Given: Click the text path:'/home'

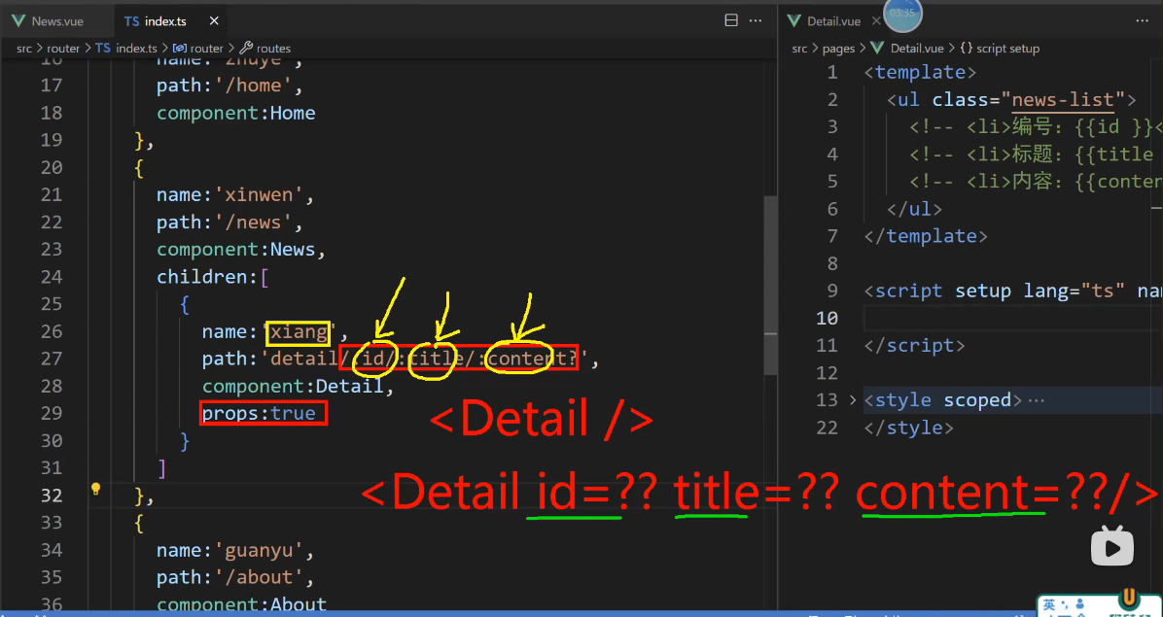Looking at the screenshot, I should click(229, 86).
